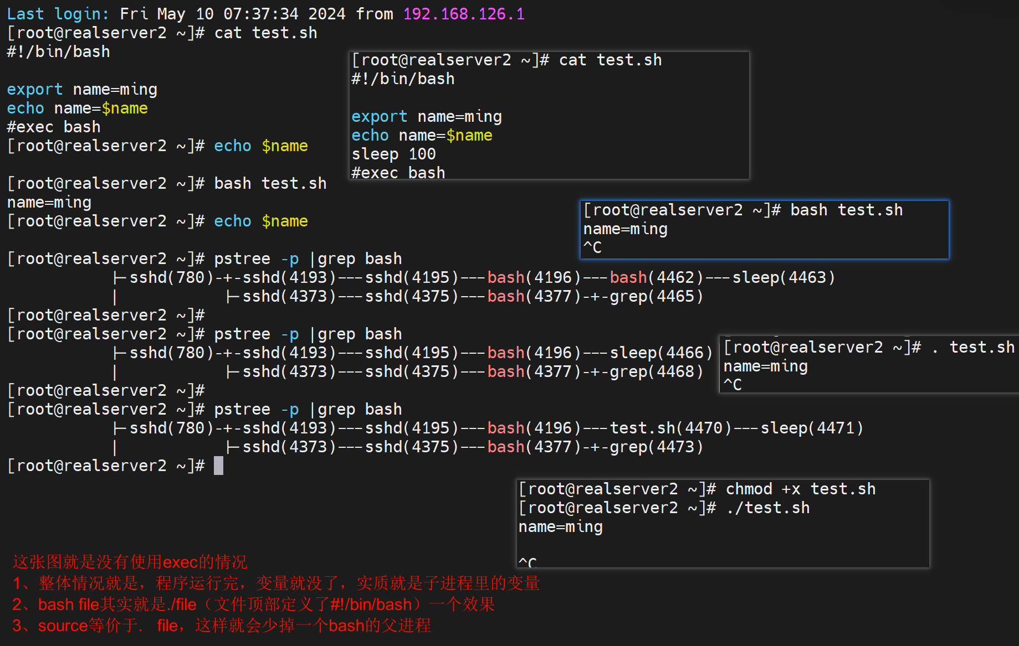Click grep(4465) in the pstree output
Viewport: 1019px width, 646px height.
pos(656,296)
